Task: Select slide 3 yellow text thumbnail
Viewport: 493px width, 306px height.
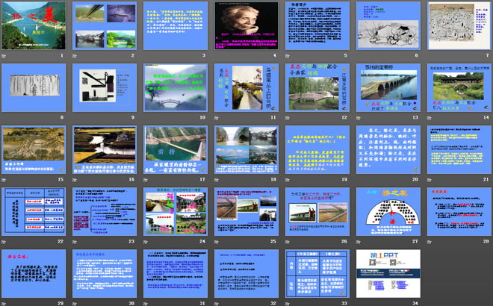Action: click(x=176, y=26)
